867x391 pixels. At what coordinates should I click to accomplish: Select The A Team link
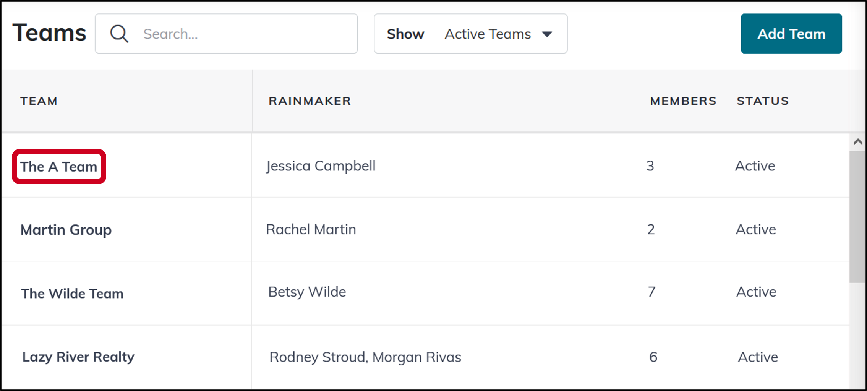click(58, 166)
